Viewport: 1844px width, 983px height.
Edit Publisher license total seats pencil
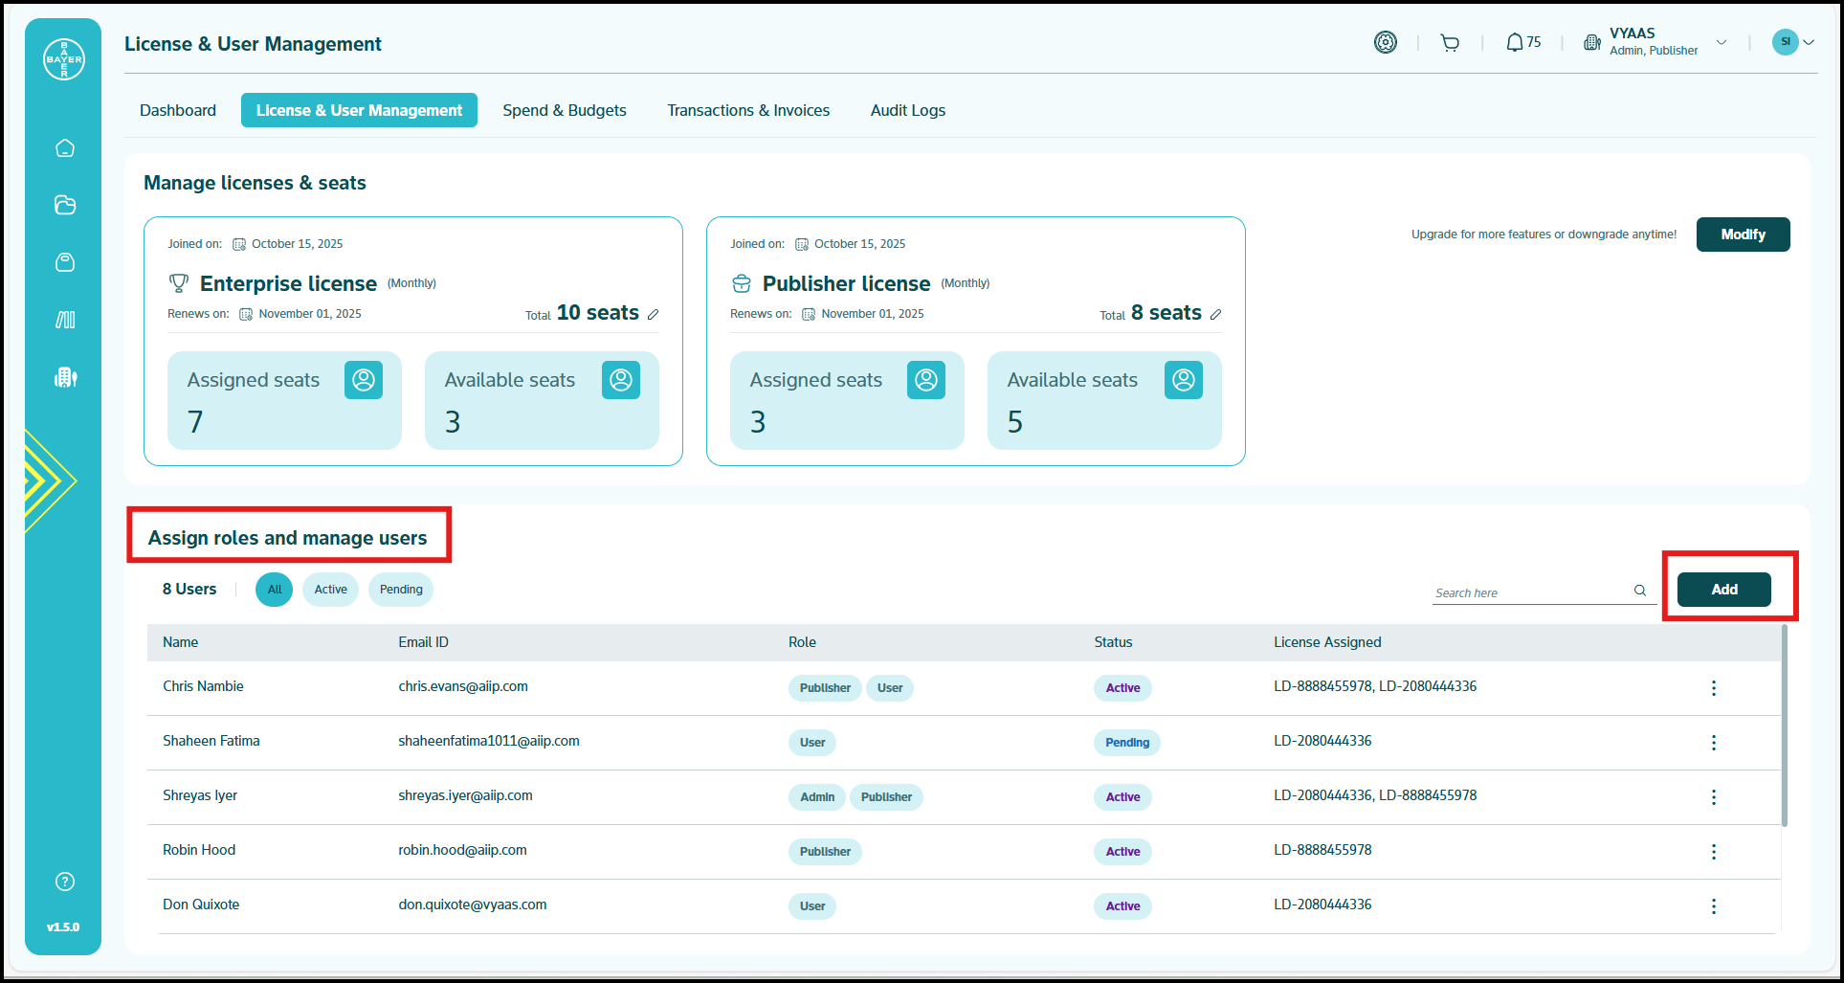click(1216, 314)
